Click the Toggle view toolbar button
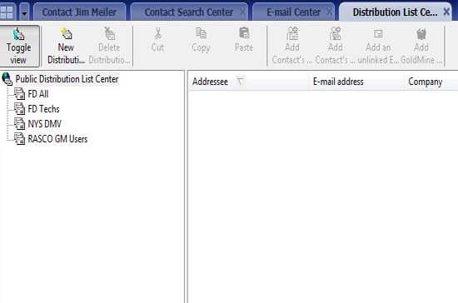458x303 pixels. [19, 46]
